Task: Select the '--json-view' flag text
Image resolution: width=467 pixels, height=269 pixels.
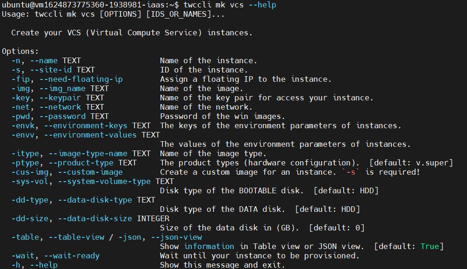Action: tap(176, 237)
